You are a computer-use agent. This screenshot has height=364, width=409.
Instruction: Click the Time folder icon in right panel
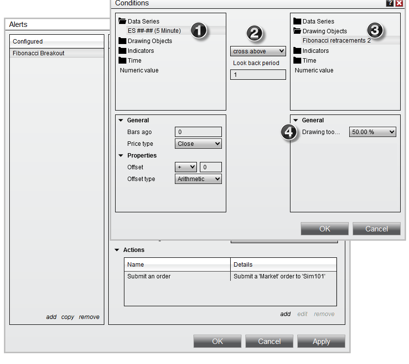(297, 61)
